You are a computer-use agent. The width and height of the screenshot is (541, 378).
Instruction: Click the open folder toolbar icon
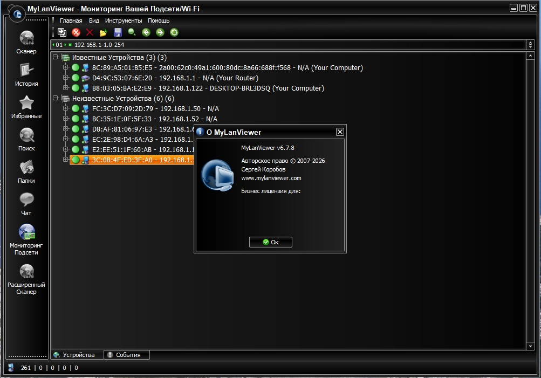(103, 32)
